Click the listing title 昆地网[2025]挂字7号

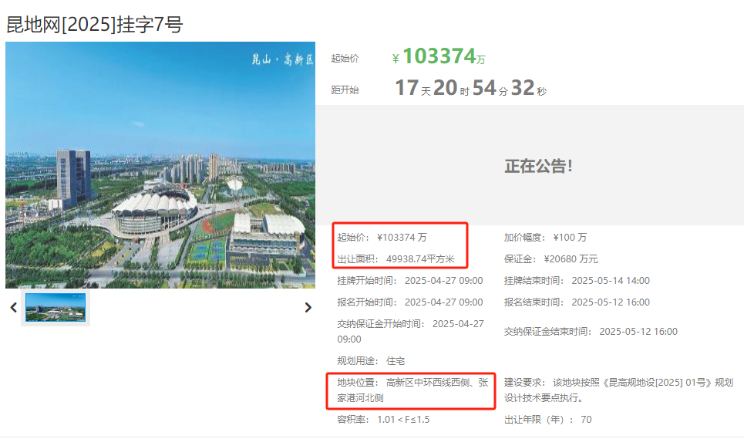point(94,25)
